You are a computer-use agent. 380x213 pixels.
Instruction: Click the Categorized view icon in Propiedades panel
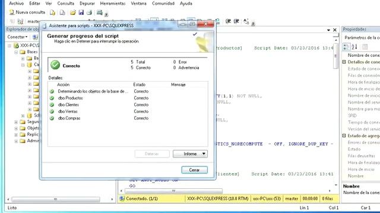[x=346, y=47]
